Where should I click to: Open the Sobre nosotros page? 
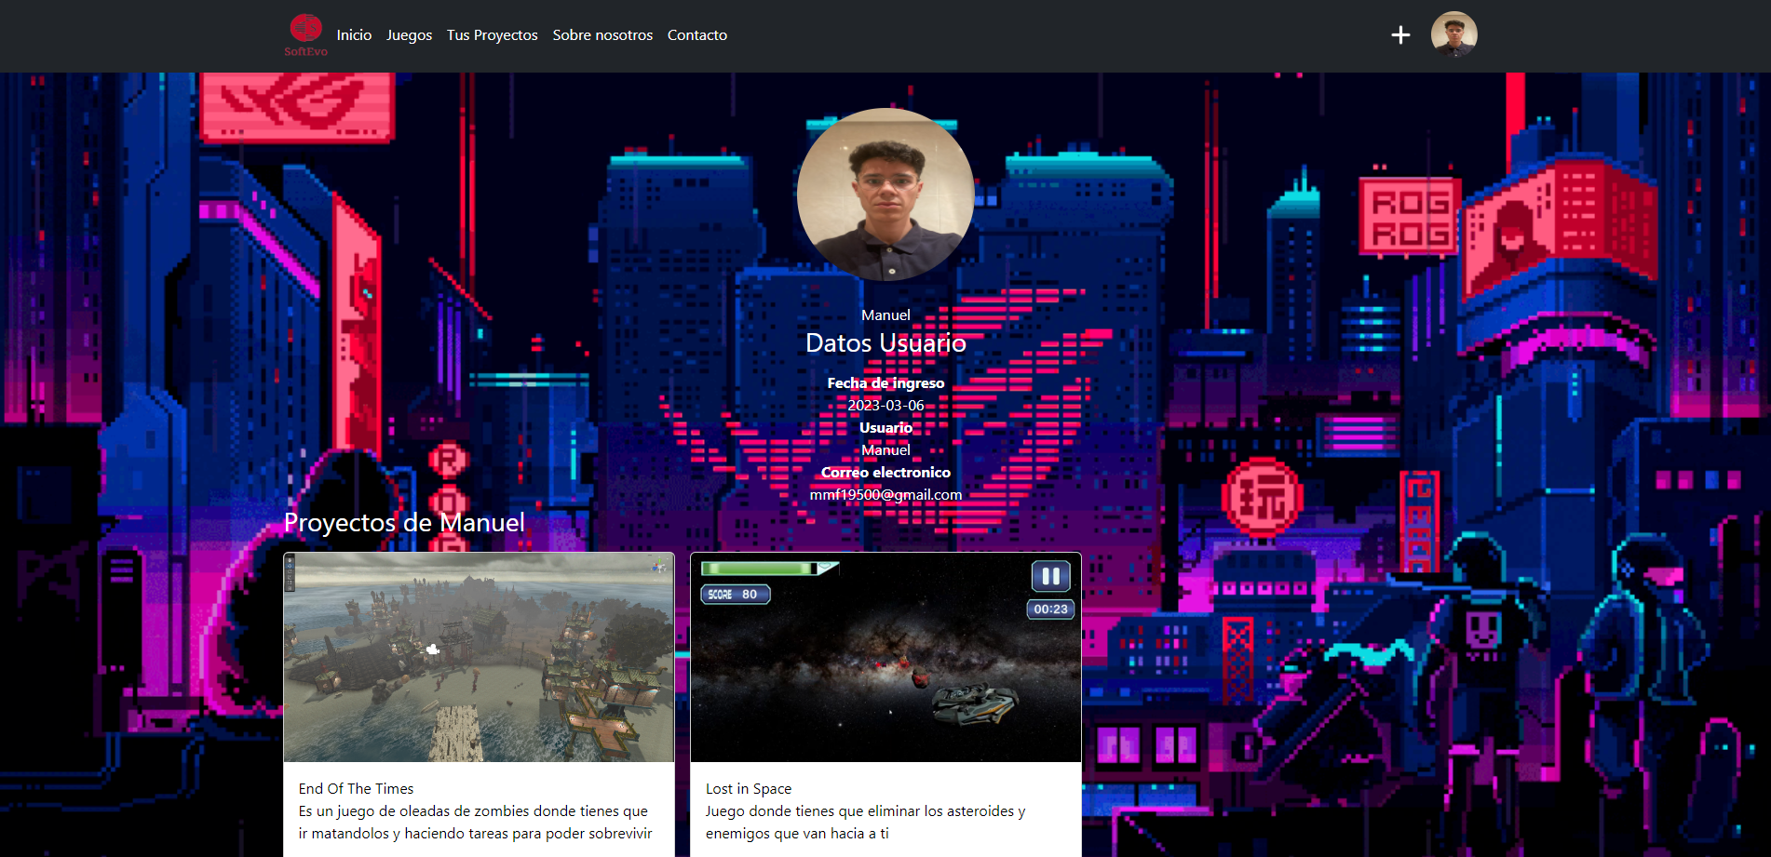(602, 35)
